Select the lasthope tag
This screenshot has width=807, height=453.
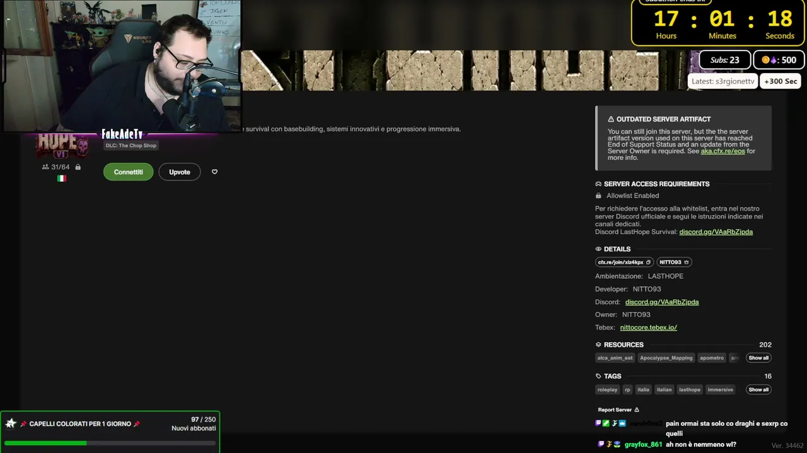click(690, 389)
